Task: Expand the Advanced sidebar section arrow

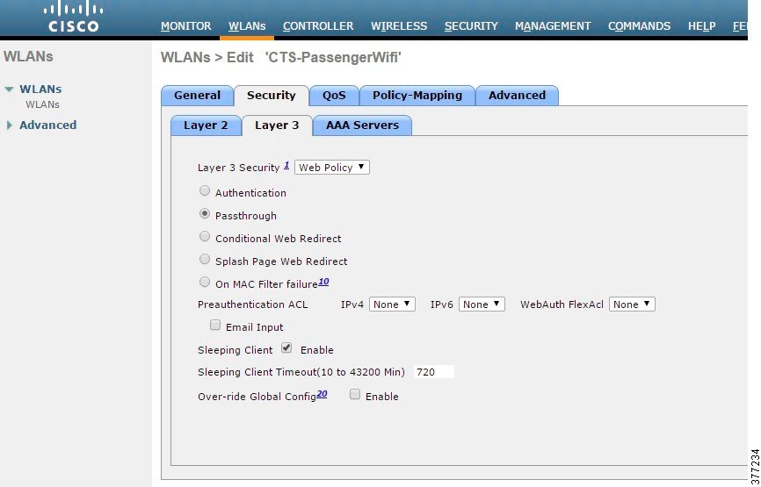Action: (9, 125)
